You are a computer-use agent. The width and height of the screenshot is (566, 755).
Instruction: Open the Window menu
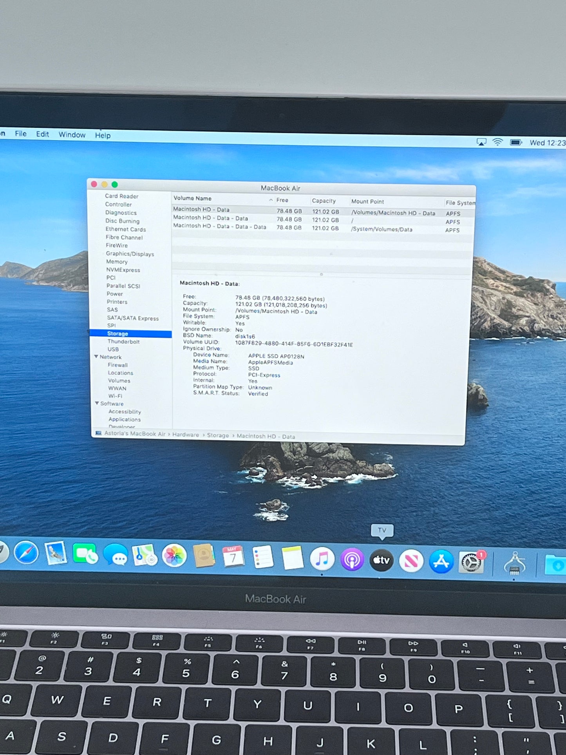(72, 134)
